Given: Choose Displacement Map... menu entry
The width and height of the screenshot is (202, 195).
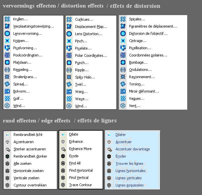Looking at the screenshot, I should tap(91, 27).
